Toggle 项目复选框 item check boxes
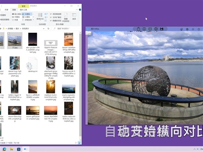 55,14
